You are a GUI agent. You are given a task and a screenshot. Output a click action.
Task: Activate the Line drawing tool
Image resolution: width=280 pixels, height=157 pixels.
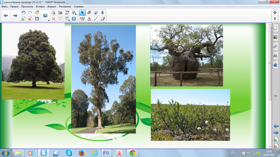96,19
